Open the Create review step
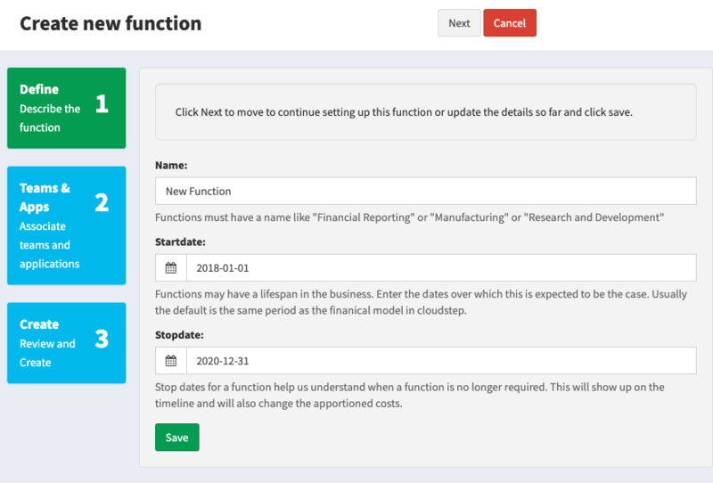The image size is (713, 483). pos(66,343)
